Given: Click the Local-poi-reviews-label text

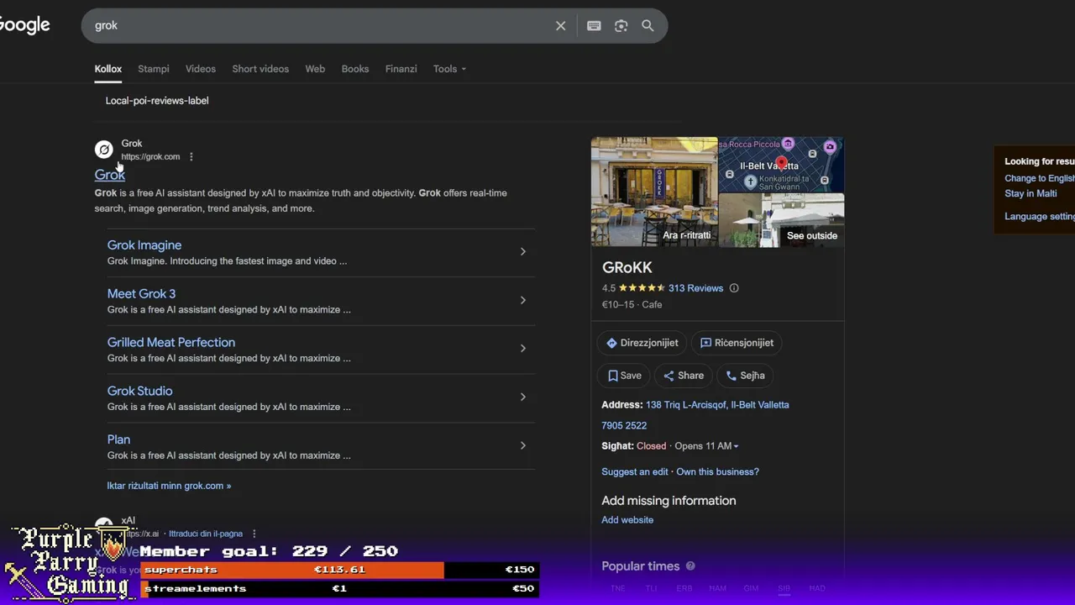Looking at the screenshot, I should pos(157,101).
